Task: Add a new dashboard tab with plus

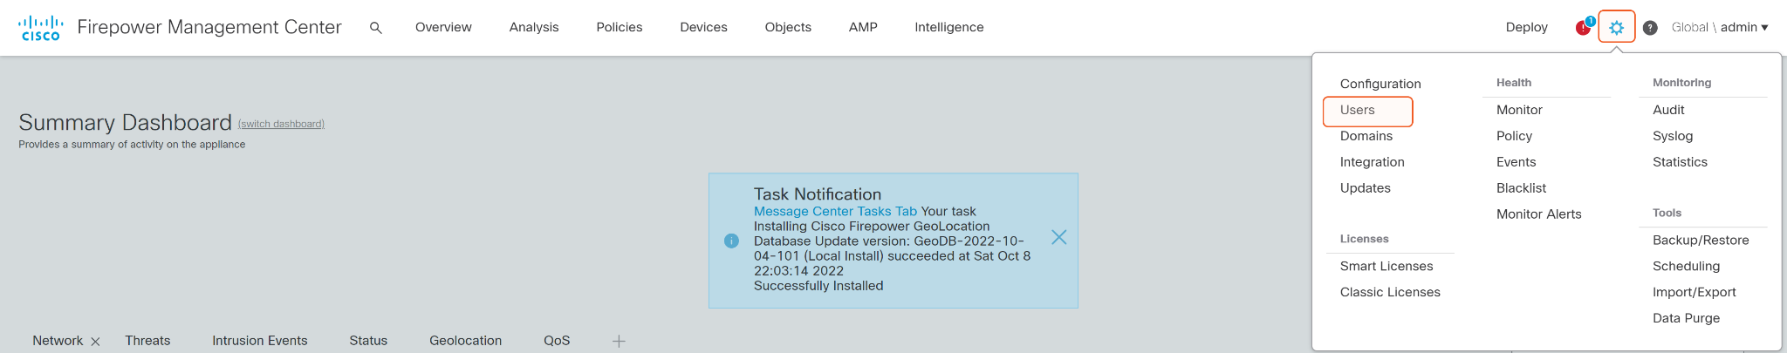Action: tap(619, 341)
